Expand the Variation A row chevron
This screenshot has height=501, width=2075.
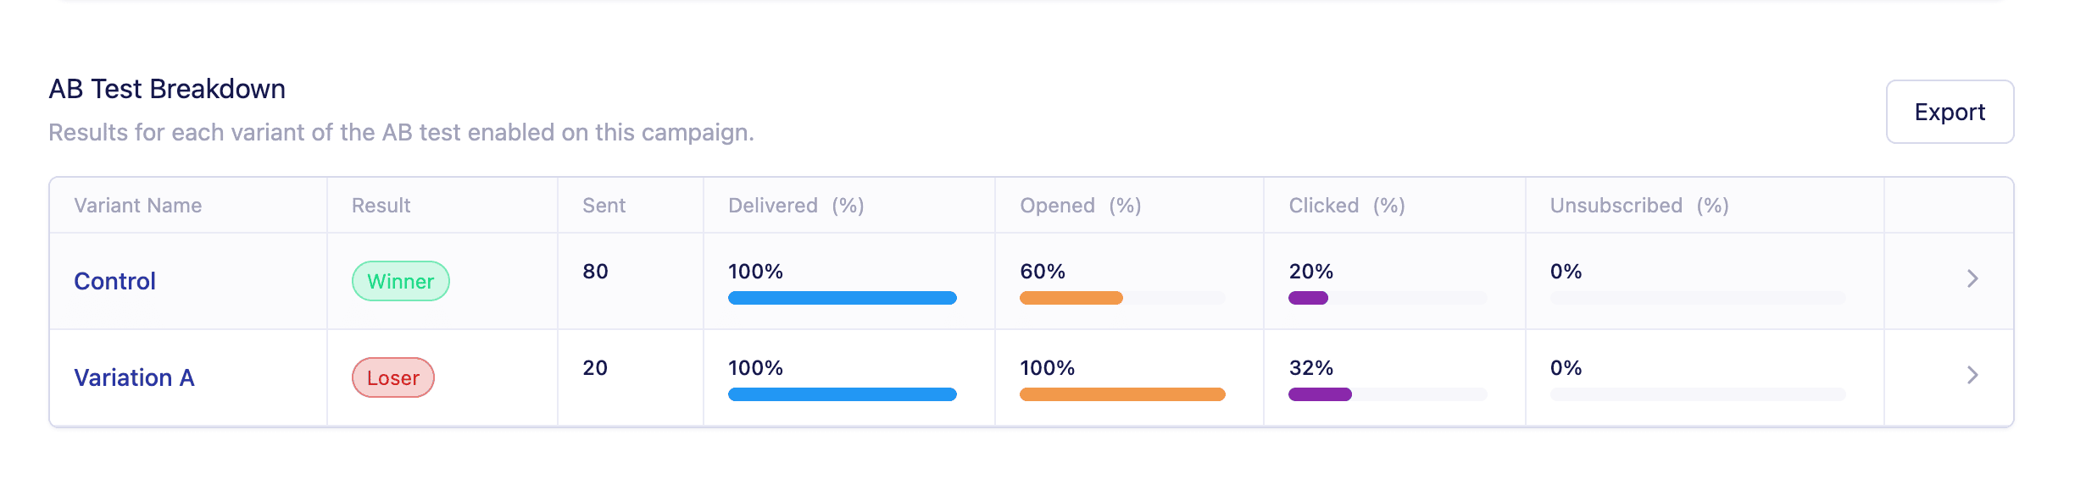[1972, 375]
